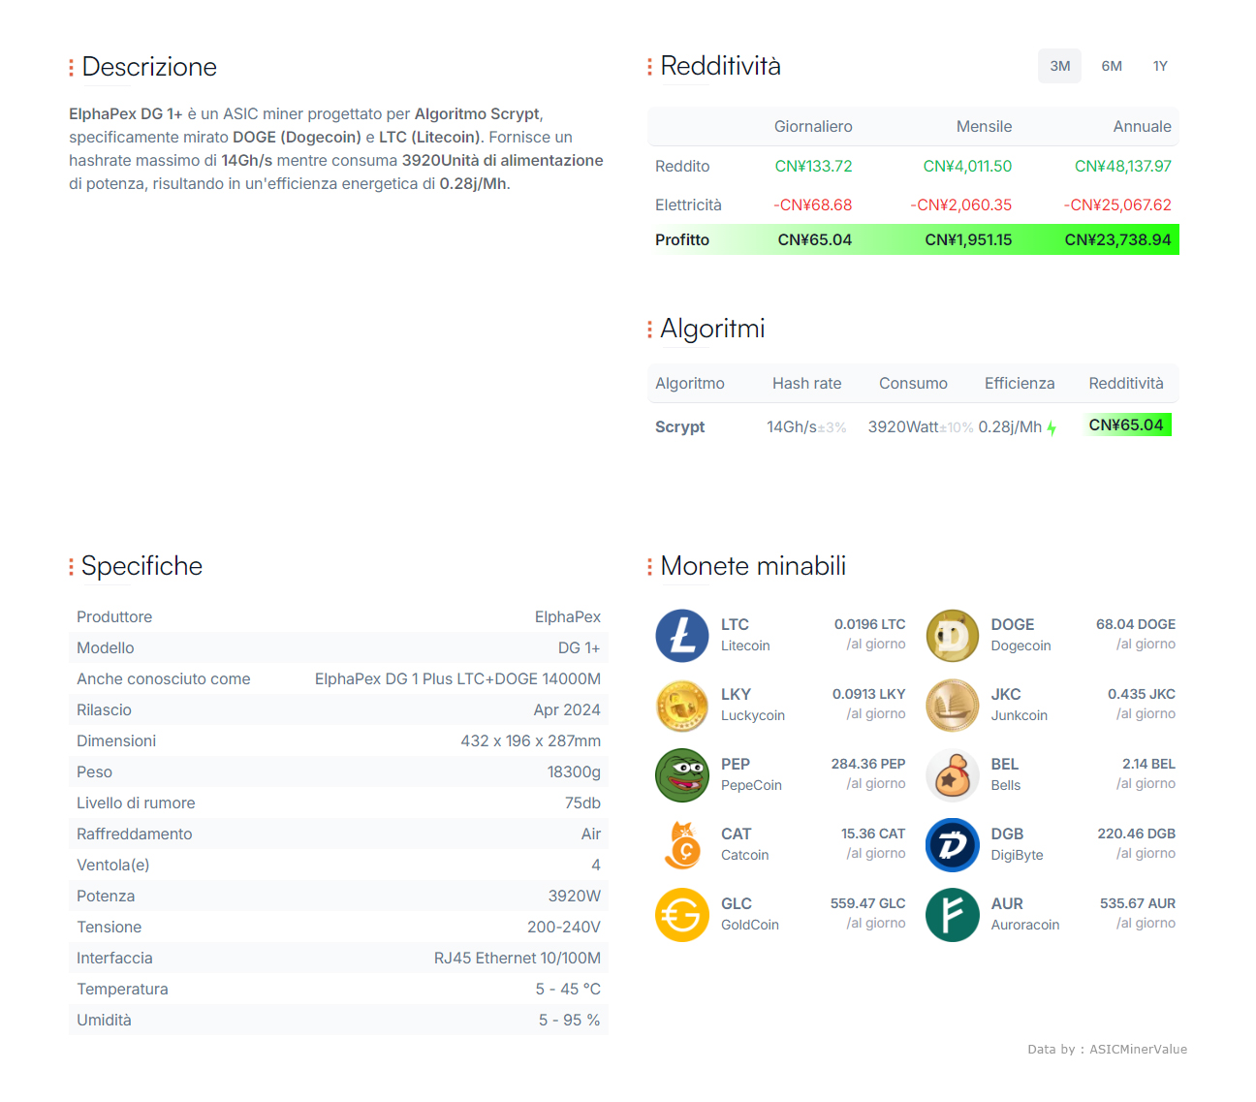Open the DOGE coin name link

[x=1012, y=624]
